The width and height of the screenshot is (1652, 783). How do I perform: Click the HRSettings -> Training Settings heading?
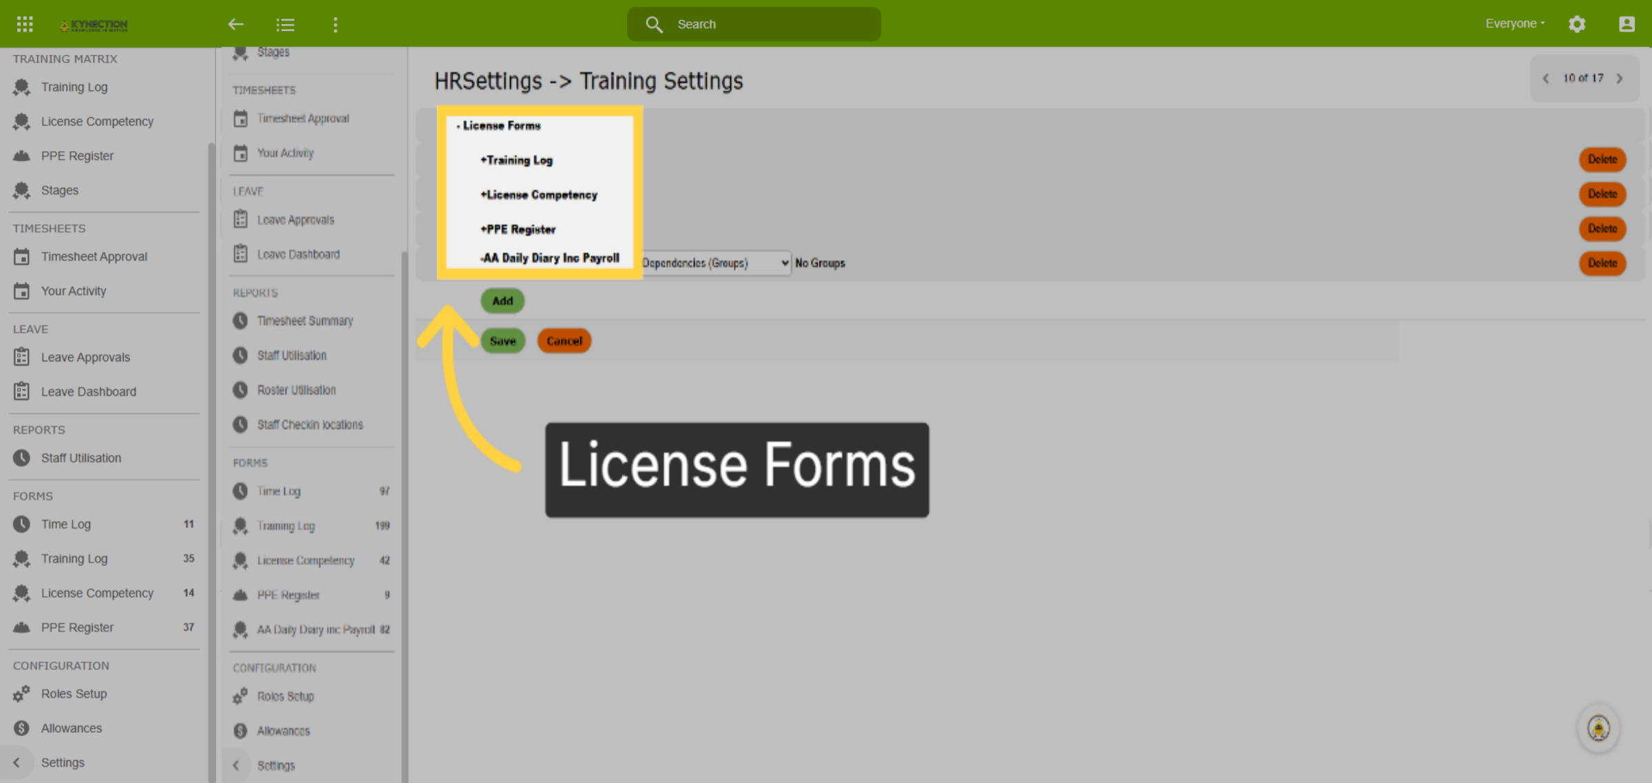click(x=589, y=81)
